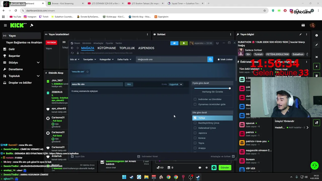Image resolution: width=322 pixels, height=181 pixels.
Task: Expand the Göz at dropdown
Action: point(75,59)
